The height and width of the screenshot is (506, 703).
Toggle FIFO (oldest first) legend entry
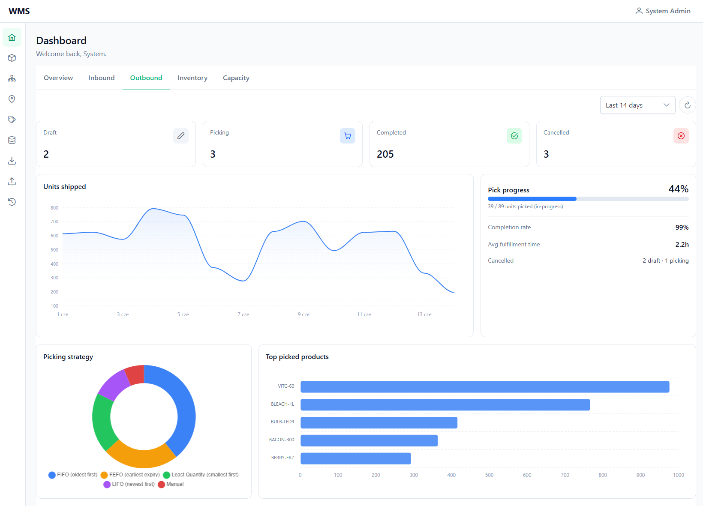tap(73, 475)
